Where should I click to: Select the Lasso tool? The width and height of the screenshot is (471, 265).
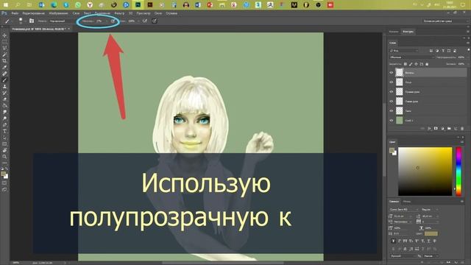(x=4, y=48)
